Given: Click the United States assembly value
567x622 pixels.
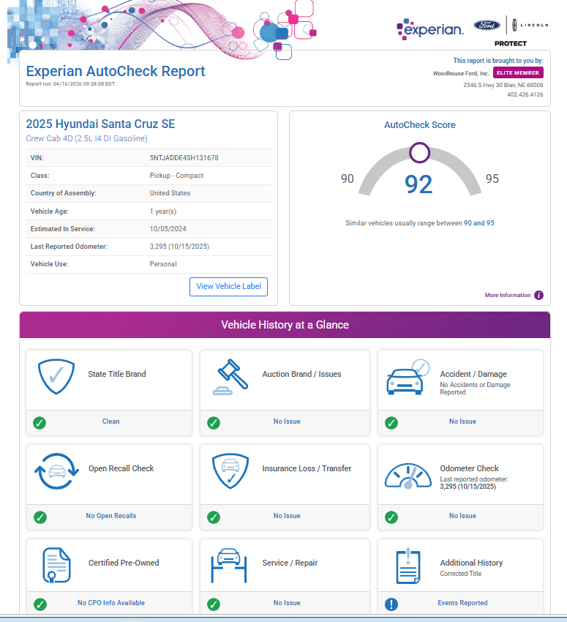Looking at the screenshot, I should 170,193.
